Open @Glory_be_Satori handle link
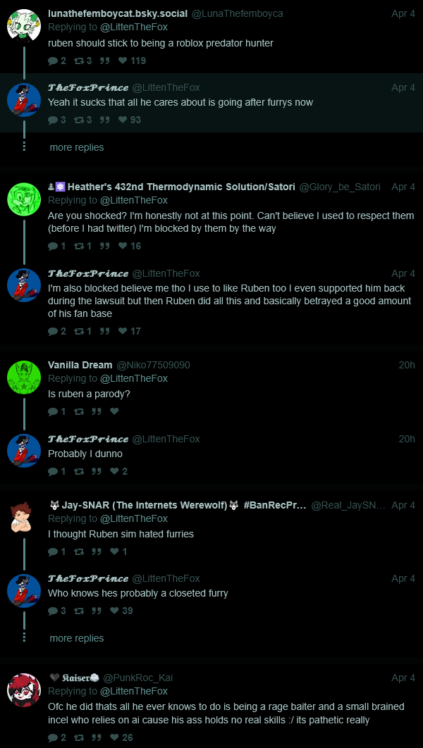The width and height of the screenshot is (423, 748). [x=340, y=187]
